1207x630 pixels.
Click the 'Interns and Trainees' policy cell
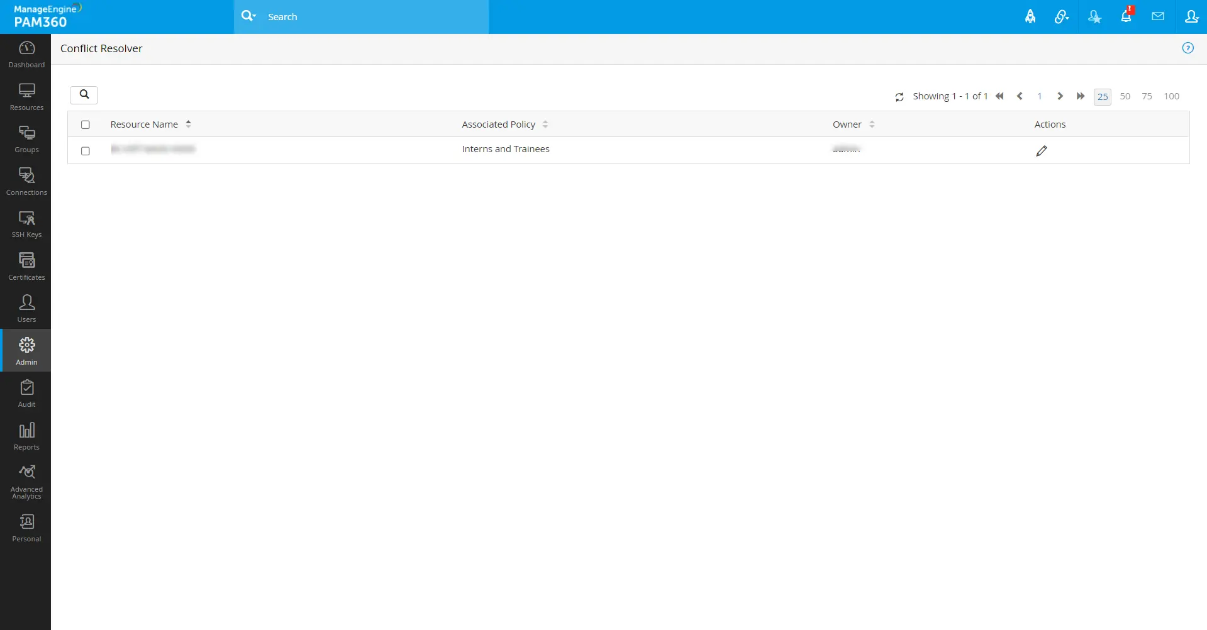[506, 149]
